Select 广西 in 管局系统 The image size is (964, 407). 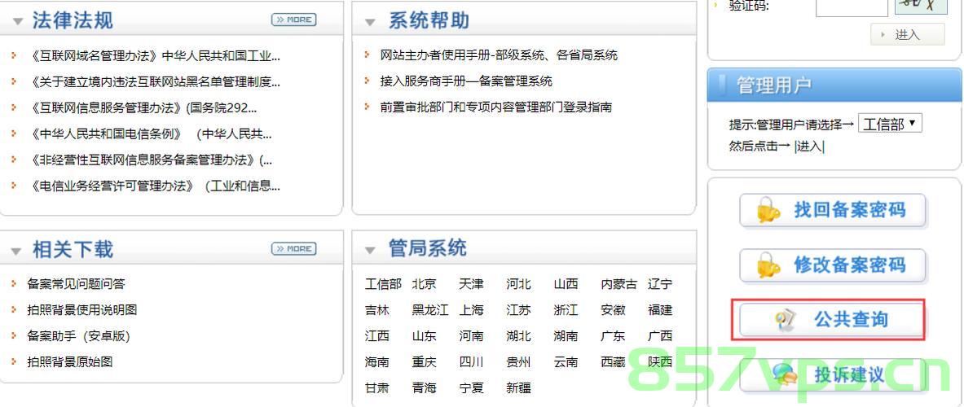coord(660,336)
